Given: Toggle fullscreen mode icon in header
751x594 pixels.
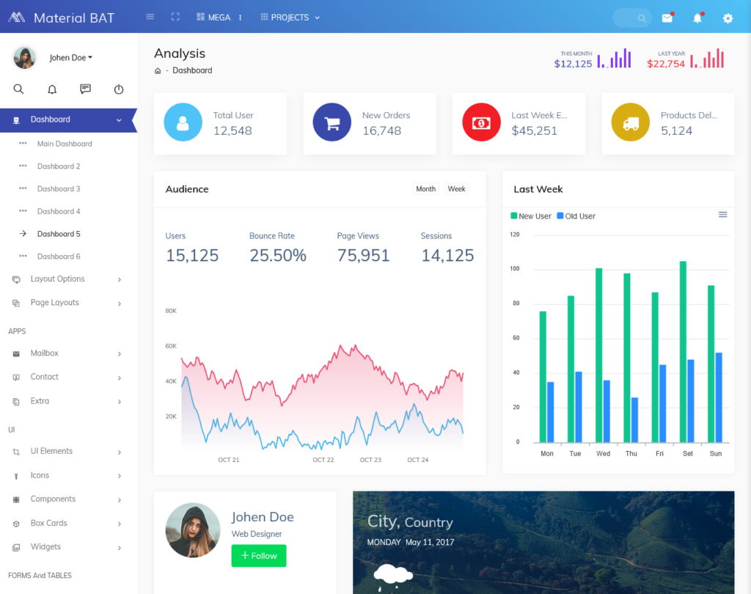Looking at the screenshot, I should pos(175,17).
